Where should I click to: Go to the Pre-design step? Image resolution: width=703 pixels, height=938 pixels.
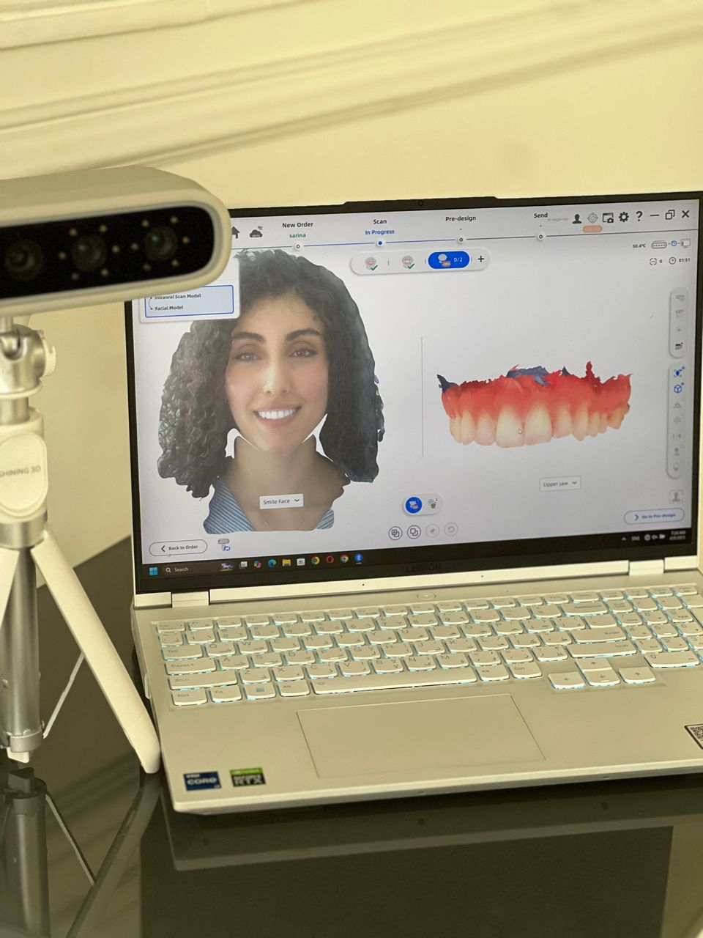(x=461, y=218)
